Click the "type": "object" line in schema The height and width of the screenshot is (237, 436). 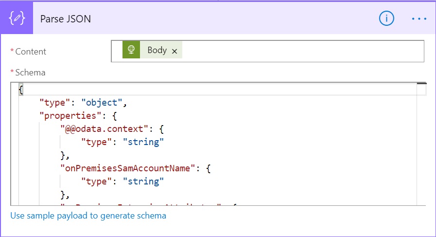83,103
